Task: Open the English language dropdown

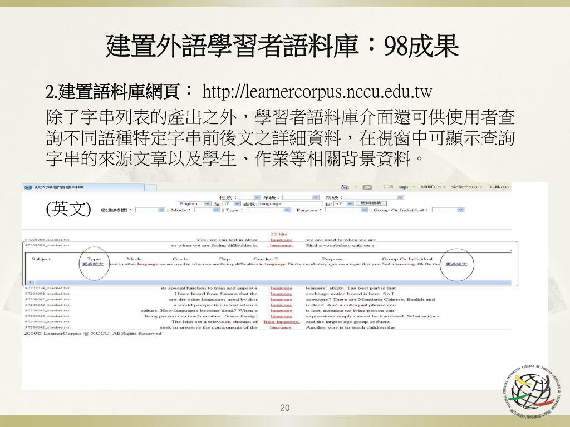Action: click(x=194, y=204)
